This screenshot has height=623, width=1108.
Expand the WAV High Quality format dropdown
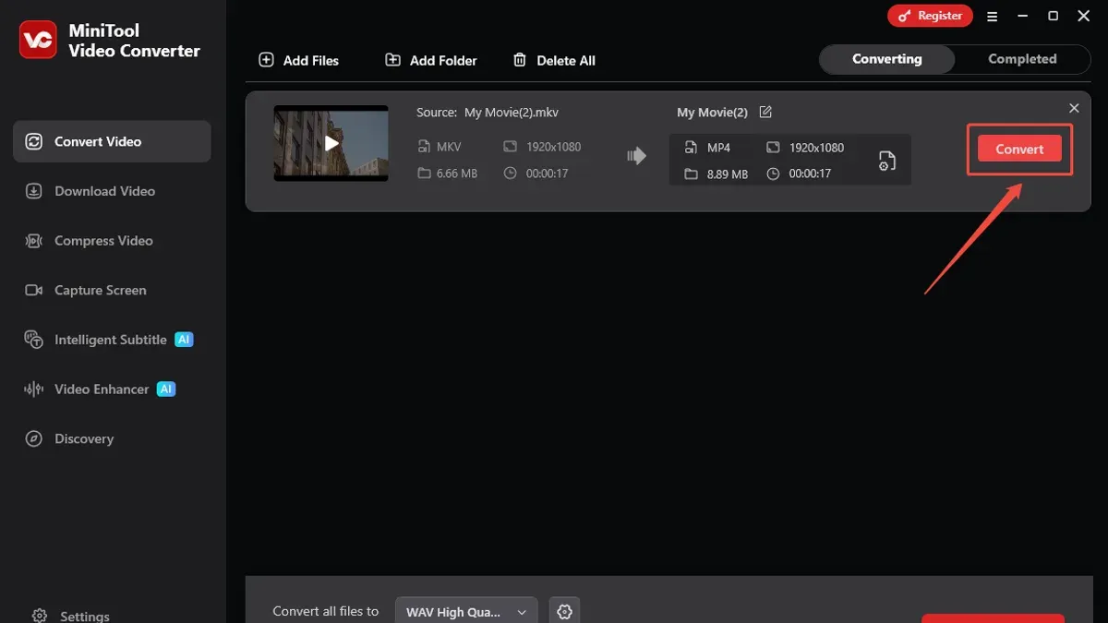tap(466, 612)
